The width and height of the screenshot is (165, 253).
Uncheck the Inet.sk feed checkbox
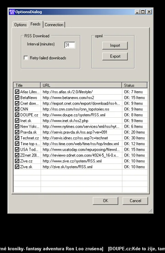[17, 121]
